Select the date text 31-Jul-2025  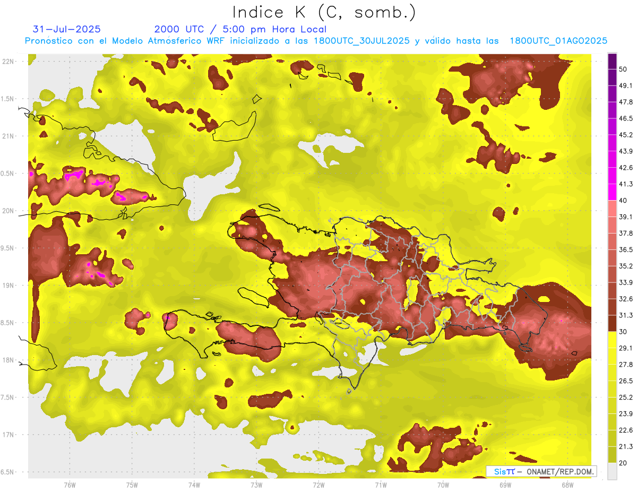tap(66, 29)
